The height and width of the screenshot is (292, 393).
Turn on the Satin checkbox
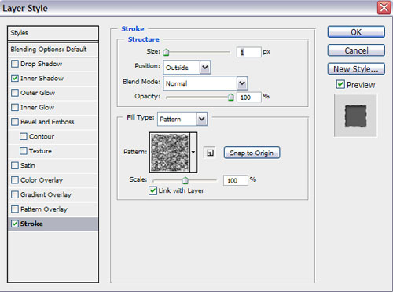15,165
